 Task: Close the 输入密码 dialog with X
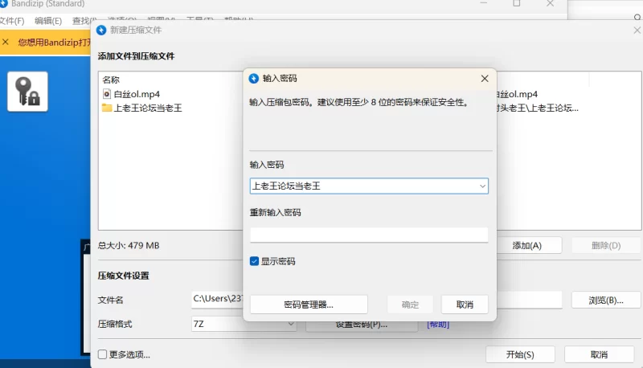484,79
